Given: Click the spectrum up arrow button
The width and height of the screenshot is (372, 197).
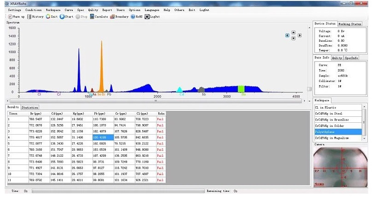Looking at the screenshot, I should (293, 32).
